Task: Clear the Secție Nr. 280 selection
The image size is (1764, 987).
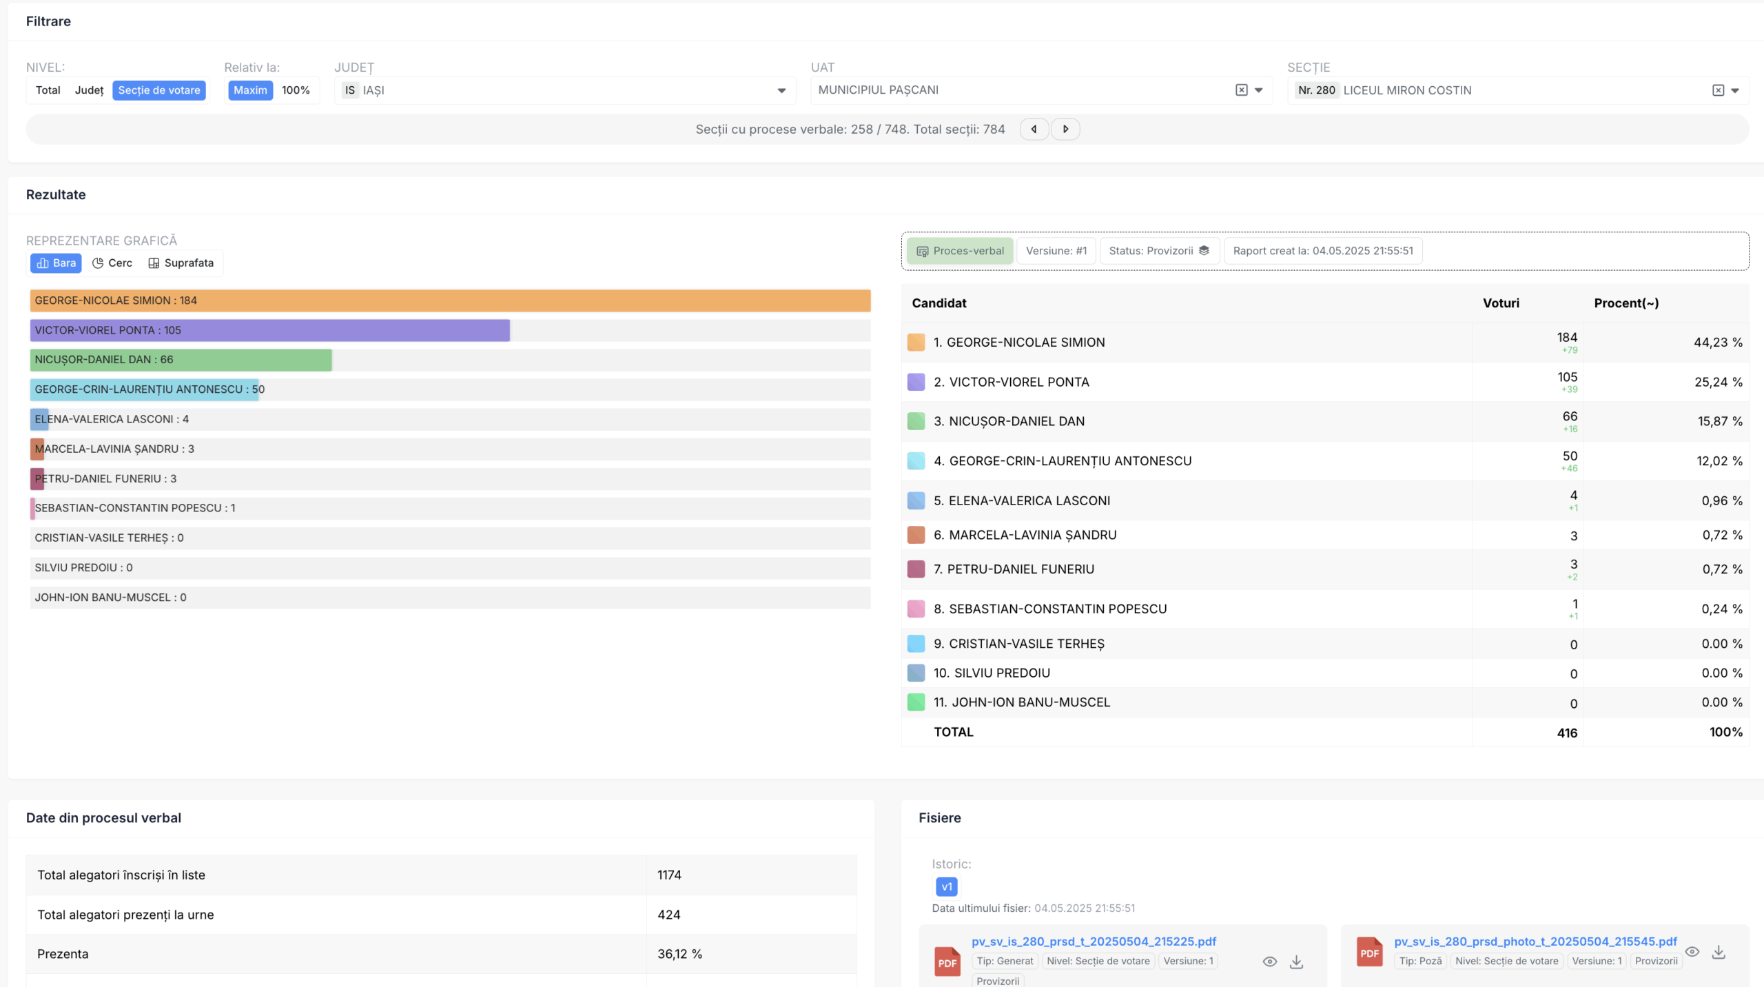Action: [x=1718, y=90]
